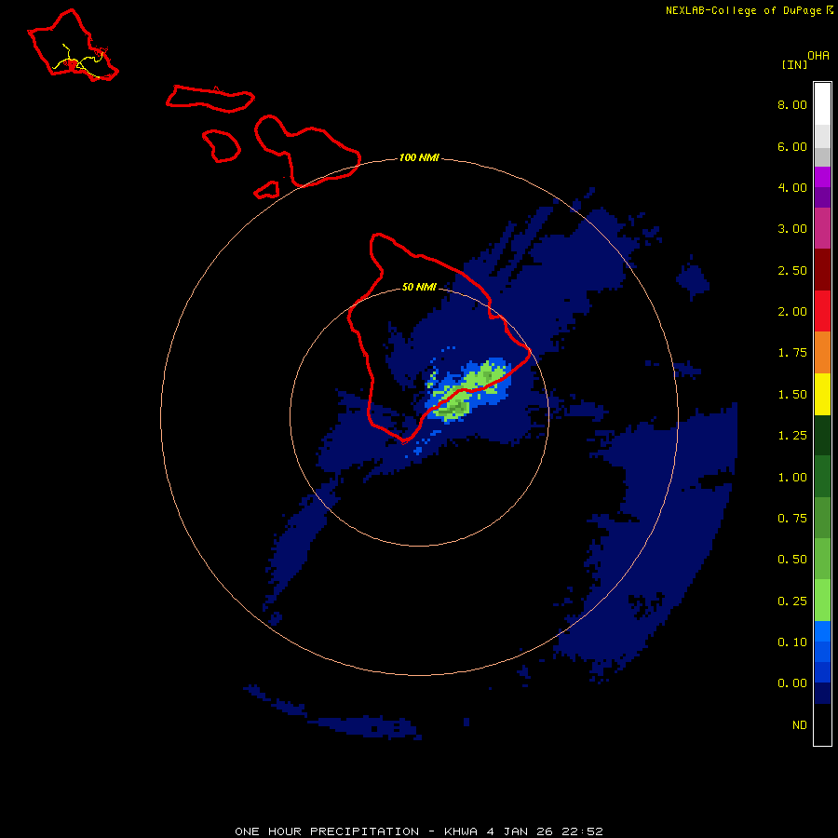
Task: Click the 0.75 legend value
Action: click(x=792, y=519)
